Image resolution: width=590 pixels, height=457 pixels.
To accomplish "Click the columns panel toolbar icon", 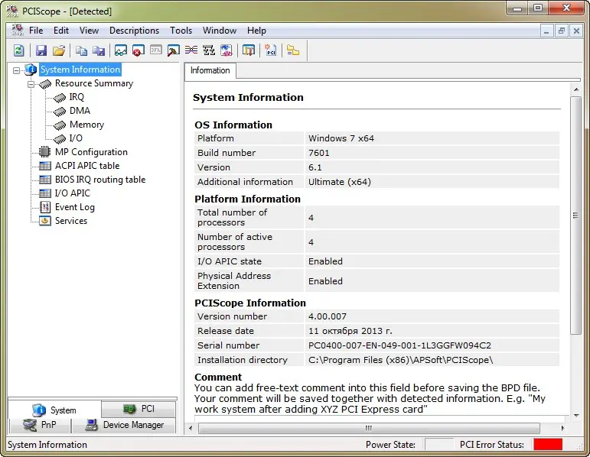I will [249, 50].
